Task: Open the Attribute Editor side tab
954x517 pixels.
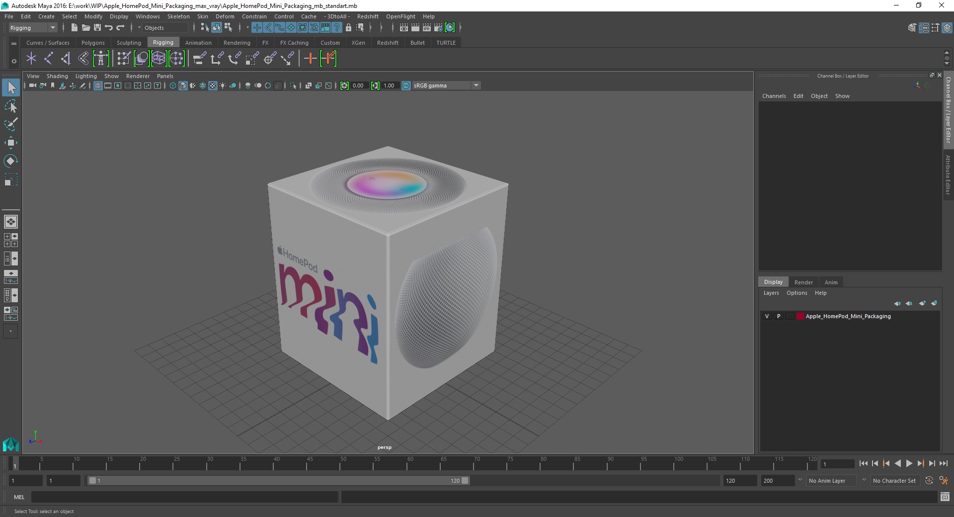Action: click(948, 174)
